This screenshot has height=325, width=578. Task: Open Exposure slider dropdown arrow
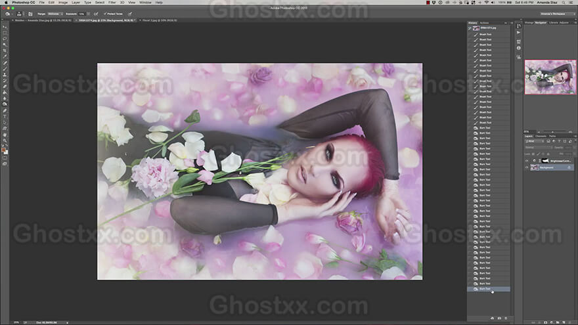[x=88, y=14]
